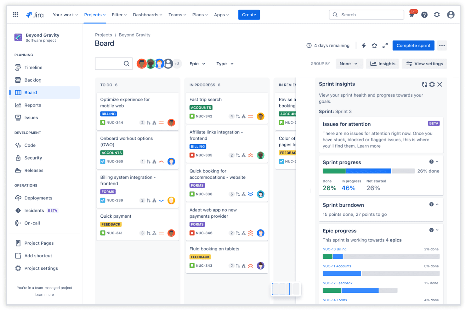Open the Projects menu
Screen dimensions: 466x310
coord(95,15)
